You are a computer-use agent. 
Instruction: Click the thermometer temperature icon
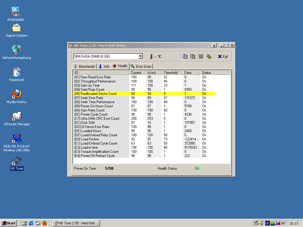click(151, 56)
